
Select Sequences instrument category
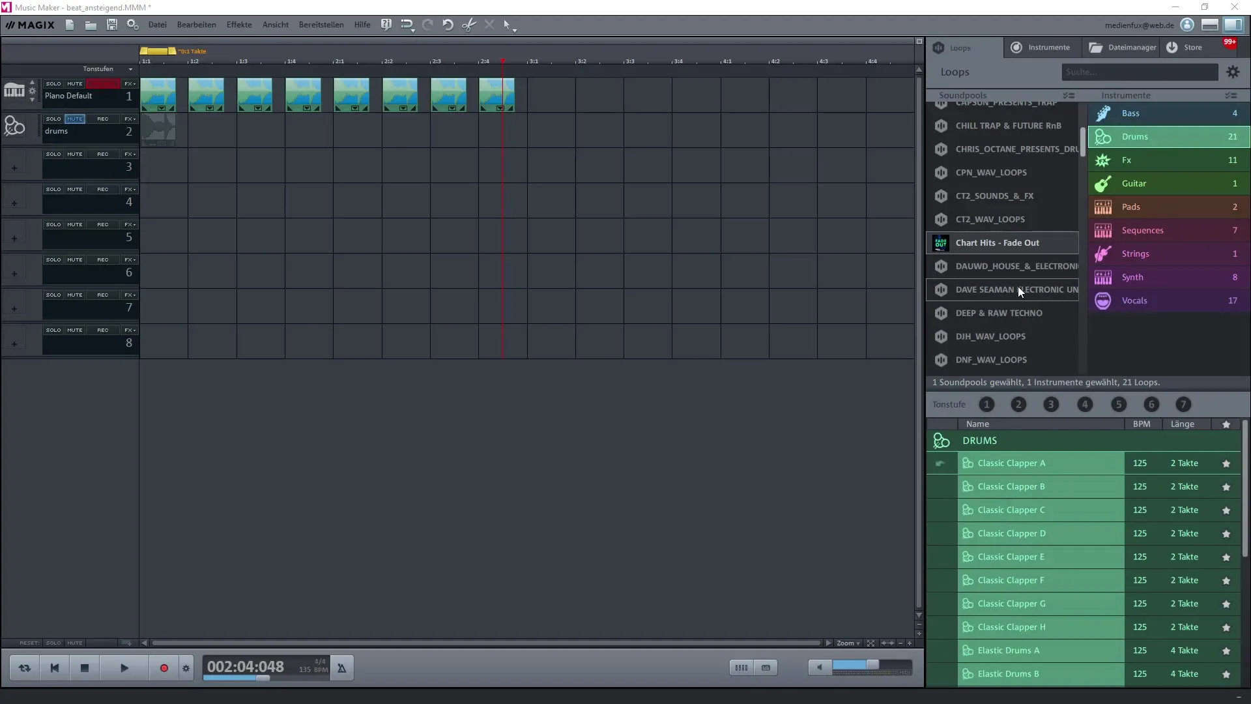click(x=1169, y=231)
